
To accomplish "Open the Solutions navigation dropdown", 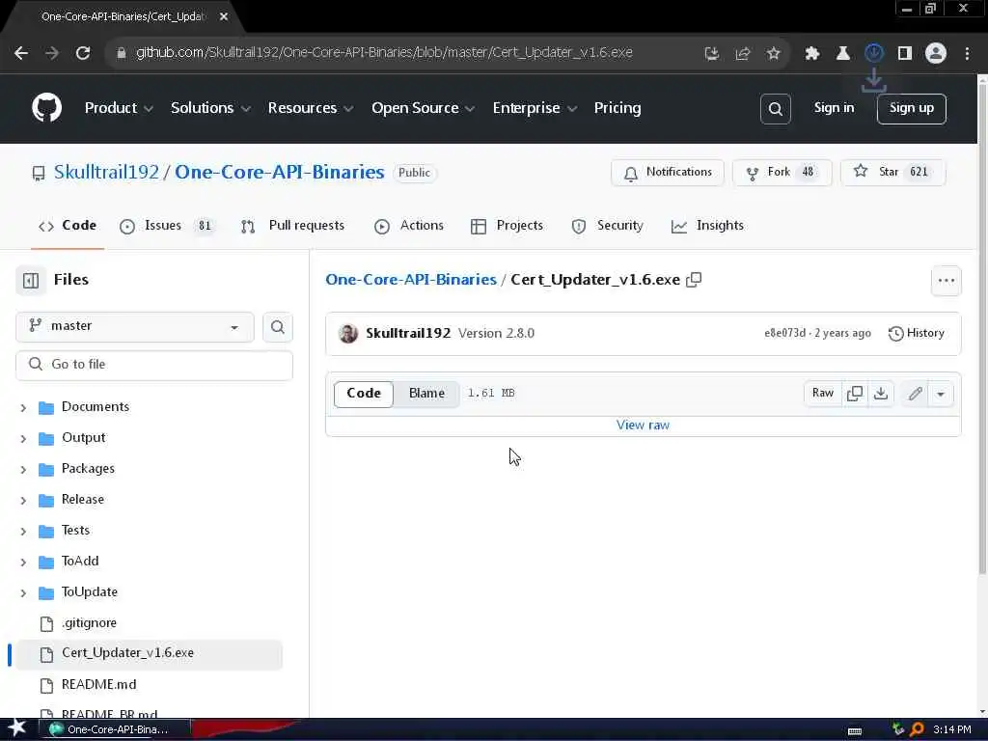I will pyautogui.click(x=211, y=108).
